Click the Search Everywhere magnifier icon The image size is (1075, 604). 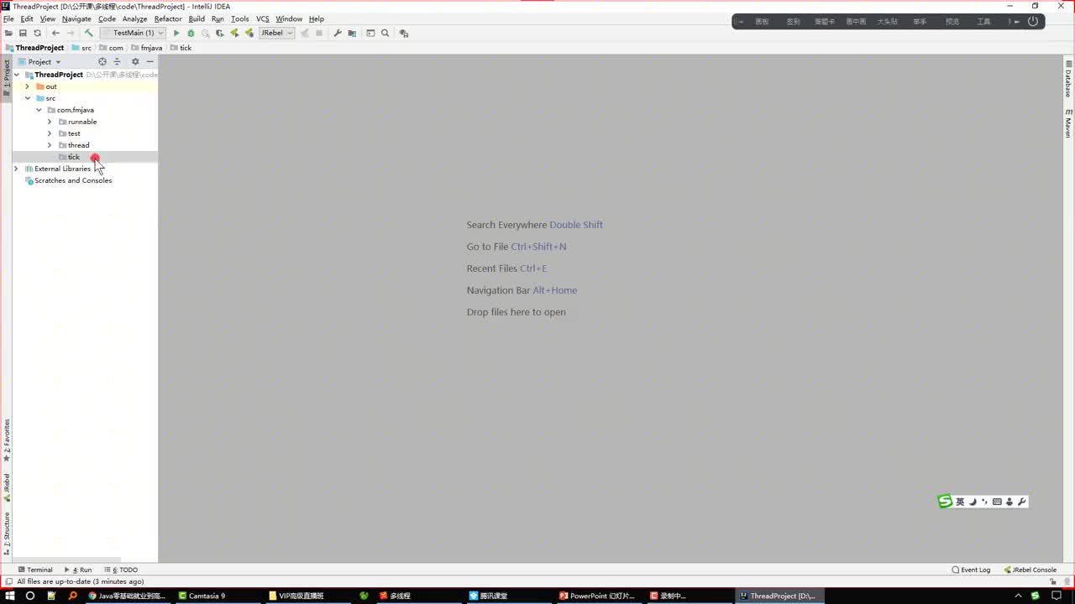pyautogui.click(x=385, y=34)
